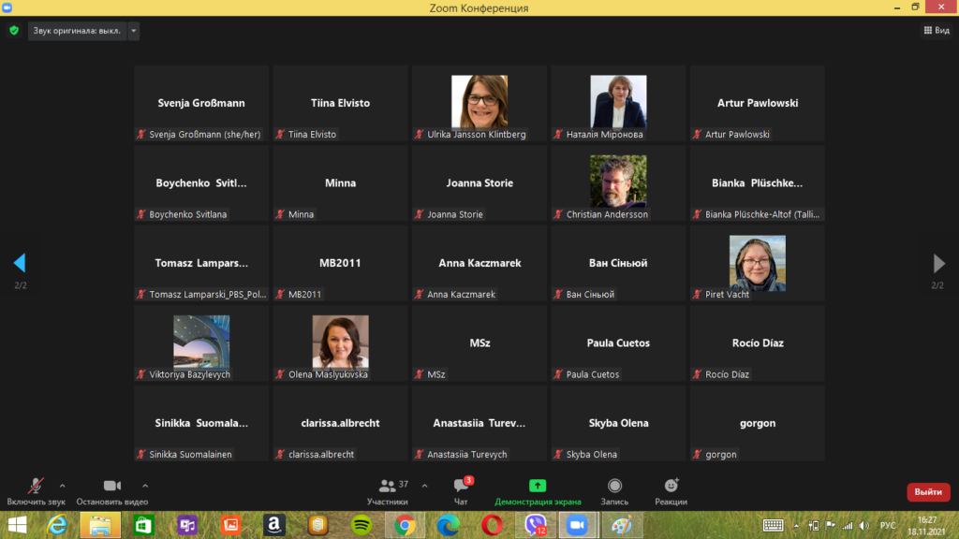Unmute microphone (Включить звук)
Image resolution: width=959 pixels, height=539 pixels.
(36, 491)
